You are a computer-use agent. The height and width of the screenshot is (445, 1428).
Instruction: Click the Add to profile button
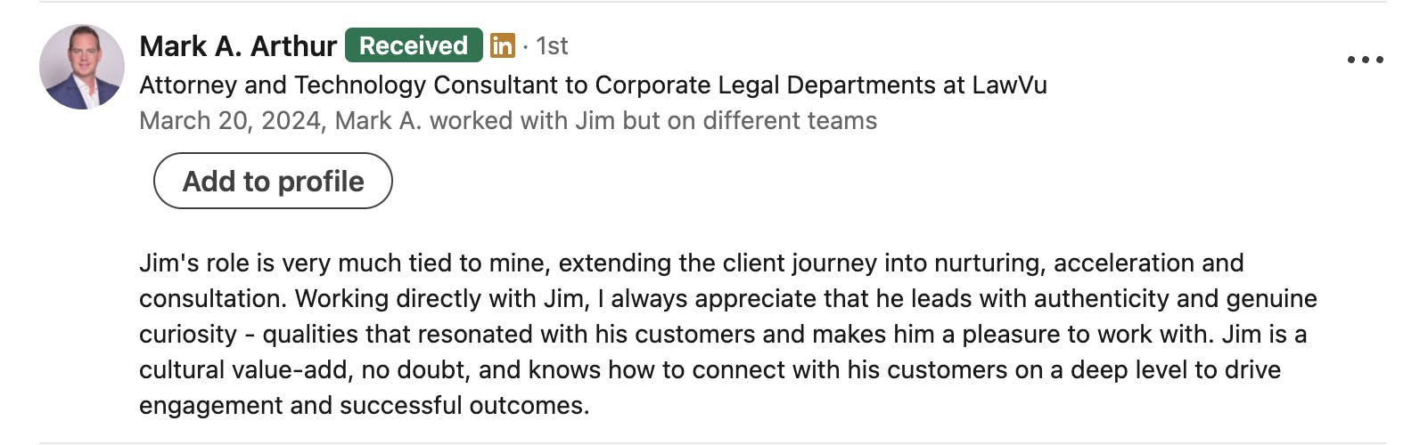(x=273, y=181)
